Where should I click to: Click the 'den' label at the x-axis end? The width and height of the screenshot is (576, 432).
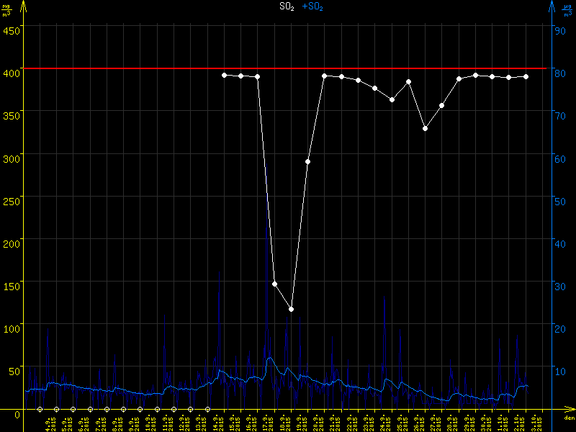[568, 418]
